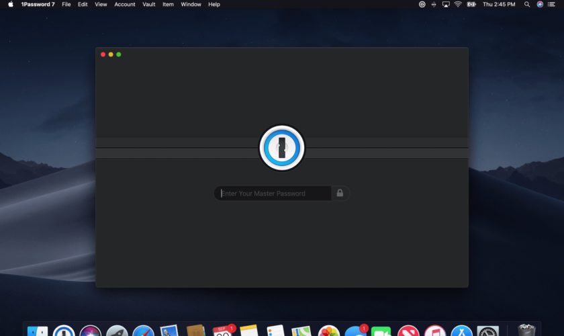This screenshot has width=564, height=336.
Task: Click the Enter Your Master Password field
Action: pos(273,194)
